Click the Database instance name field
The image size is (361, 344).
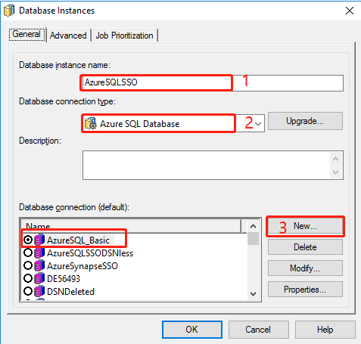click(x=212, y=83)
